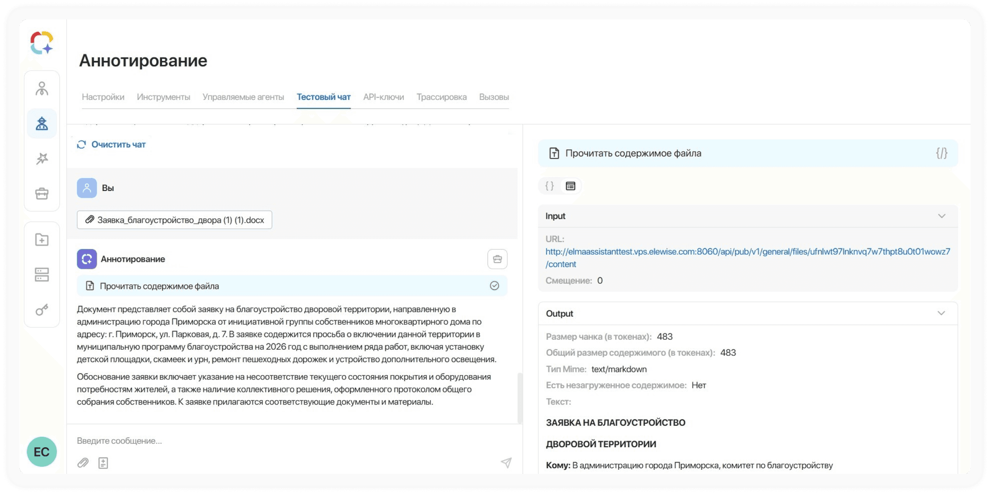Image resolution: width=990 pixels, height=494 pixels.
Task: Open the users section in the sidebar
Action: tap(42, 88)
